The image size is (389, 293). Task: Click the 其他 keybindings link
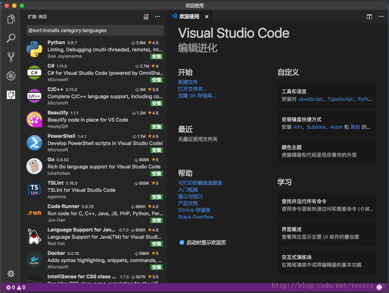[355, 127]
